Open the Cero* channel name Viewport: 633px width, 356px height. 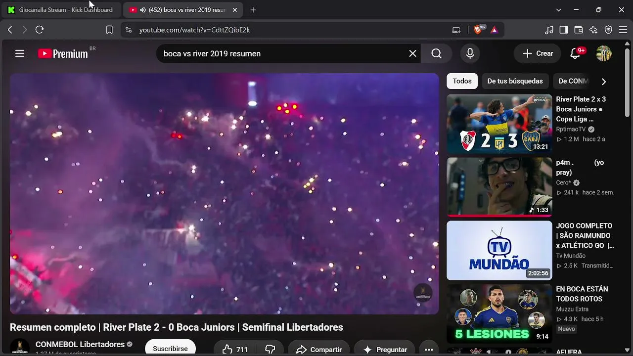point(564,182)
